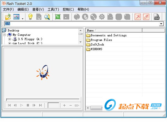167x123 pixels.
Task: Jump to first frame button
Action: [x=9, y=105]
